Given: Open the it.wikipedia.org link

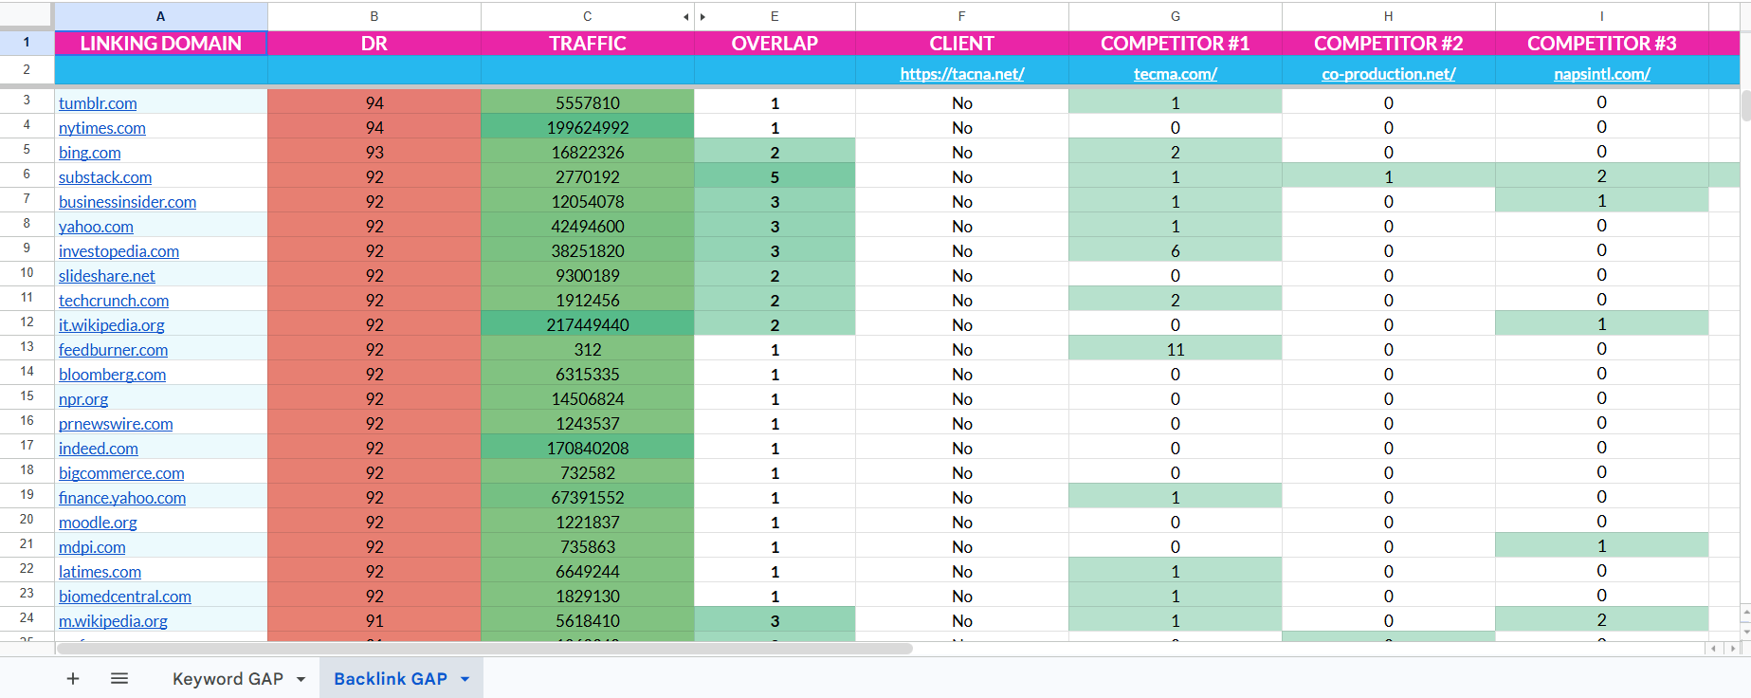Looking at the screenshot, I should pos(112,325).
